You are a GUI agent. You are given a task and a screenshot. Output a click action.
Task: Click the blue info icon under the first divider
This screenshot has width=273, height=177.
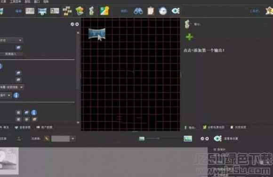pos(1,66)
